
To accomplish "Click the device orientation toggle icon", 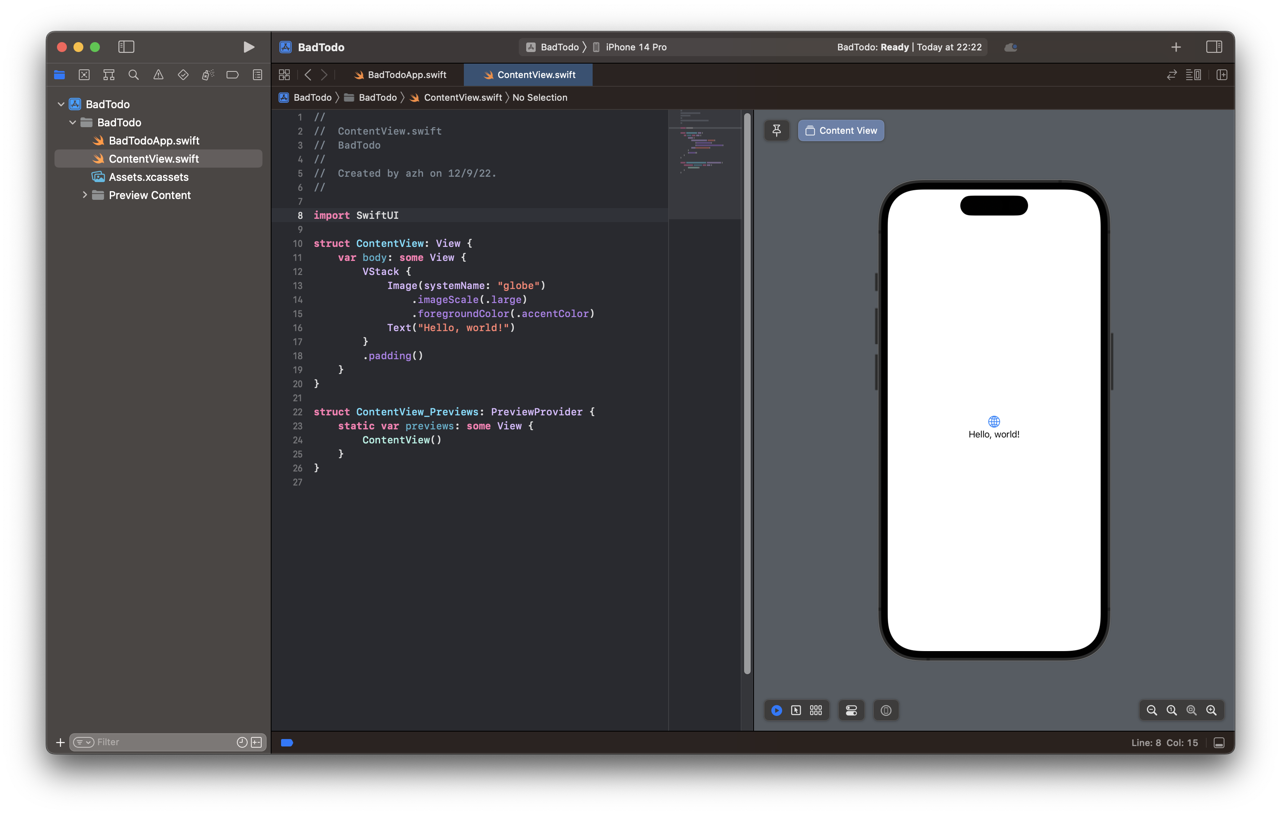I will click(886, 709).
